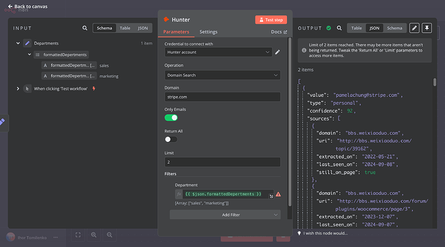Switch OUTPUT view to JSON

click(x=374, y=28)
